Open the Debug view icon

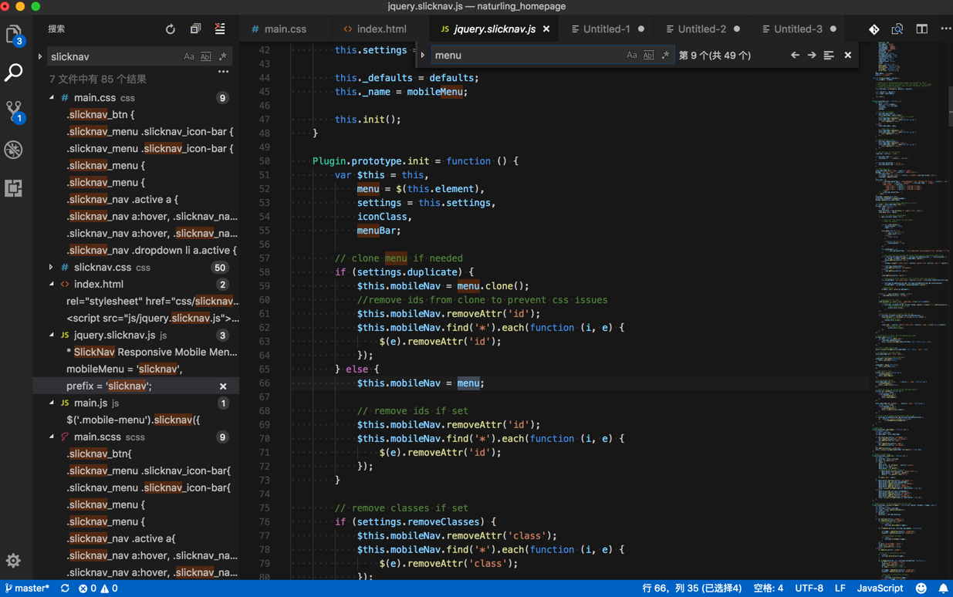[14, 150]
